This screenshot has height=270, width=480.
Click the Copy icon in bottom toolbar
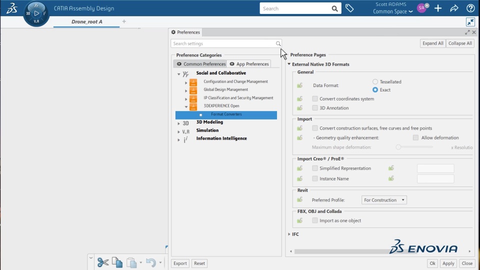coord(117,262)
